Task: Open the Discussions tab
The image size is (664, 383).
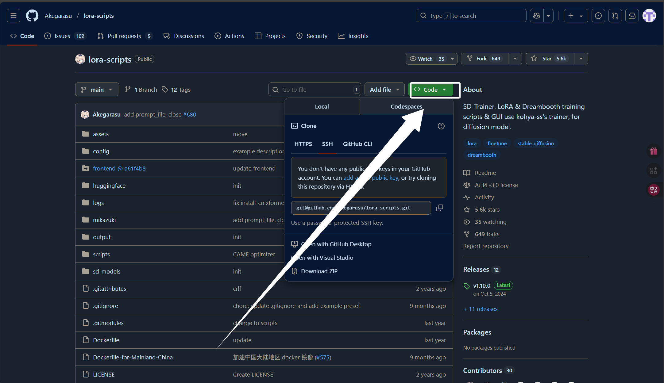Action: [184, 36]
